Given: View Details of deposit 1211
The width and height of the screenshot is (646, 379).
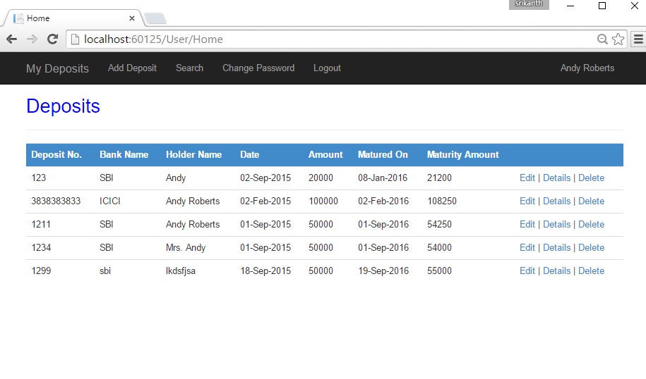Looking at the screenshot, I should [556, 224].
